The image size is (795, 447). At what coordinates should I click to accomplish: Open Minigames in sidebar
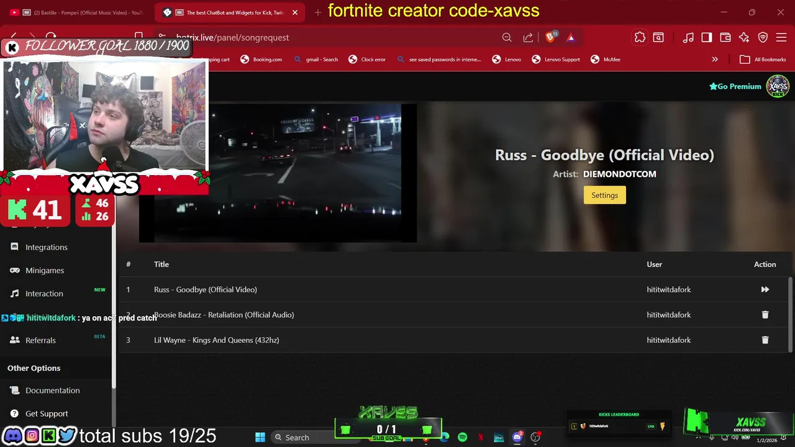pyautogui.click(x=45, y=270)
